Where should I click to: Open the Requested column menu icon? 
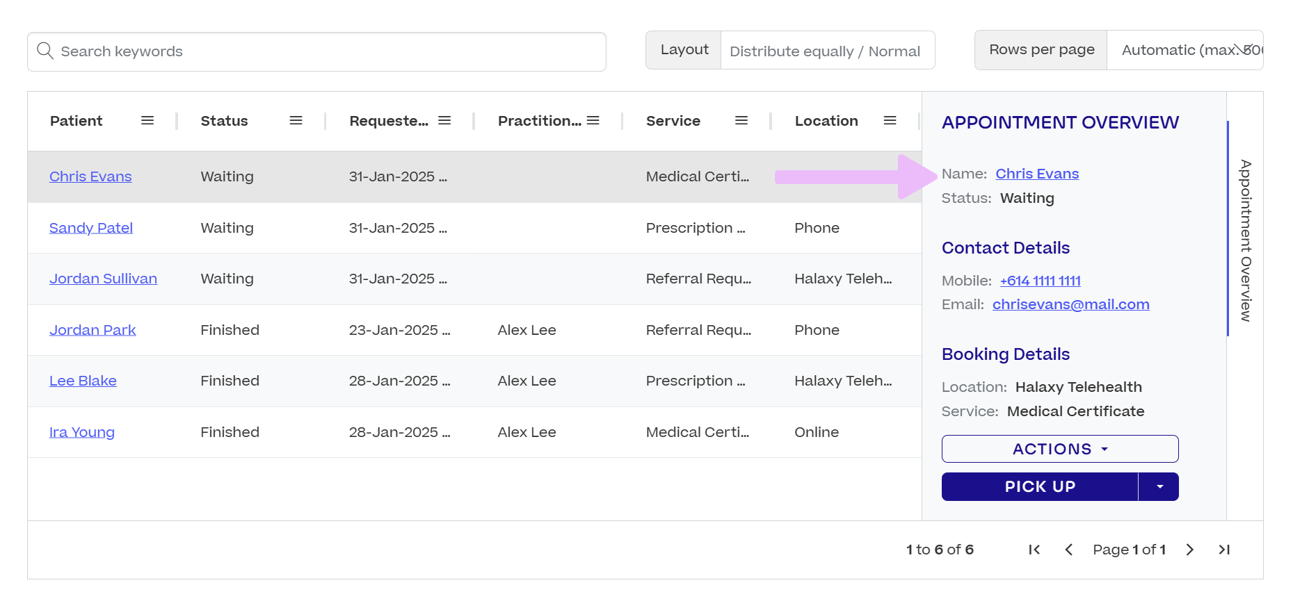(444, 120)
